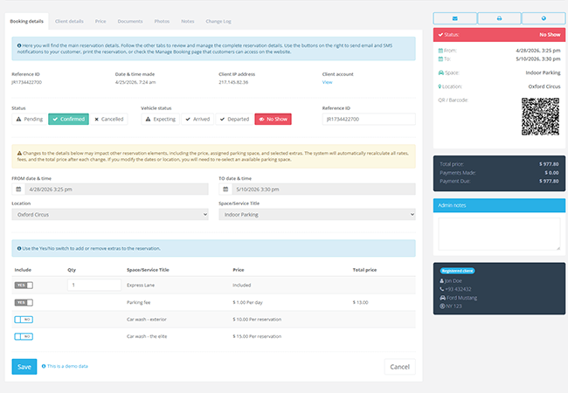Click the Cancel button
This screenshot has height=393, width=568.
pos(400,367)
